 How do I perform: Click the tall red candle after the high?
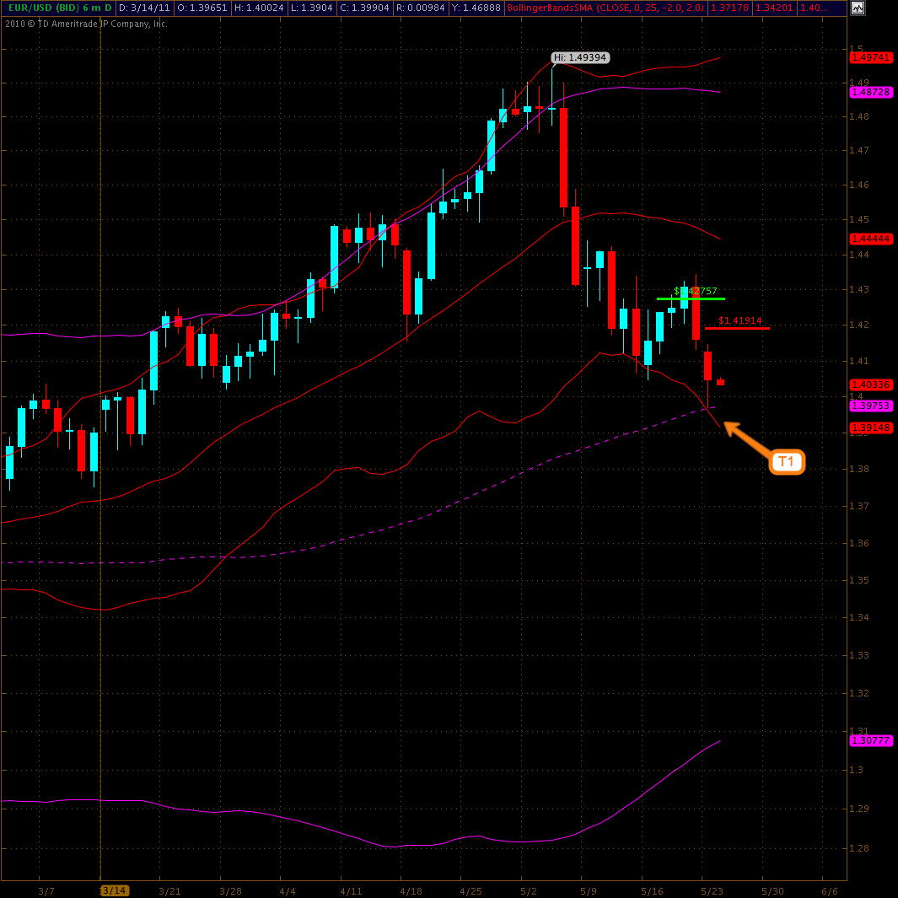point(563,157)
